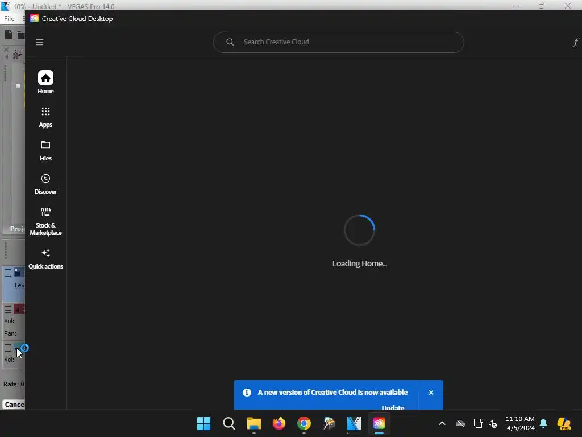Image resolution: width=582 pixels, height=437 pixels.
Task: Click the Open folder icon in VEGAS Pro
Action: pyautogui.click(x=21, y=35)
